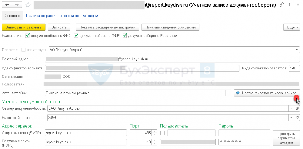
Task: Open Сервер документооборота item with open icon
Action: (297, 108)
